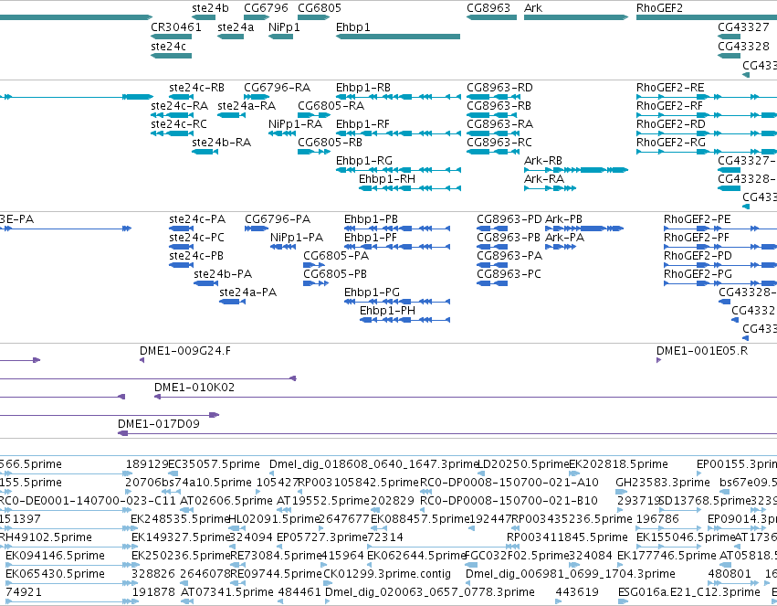Select BAC end DME1-001E05.R

658,360
